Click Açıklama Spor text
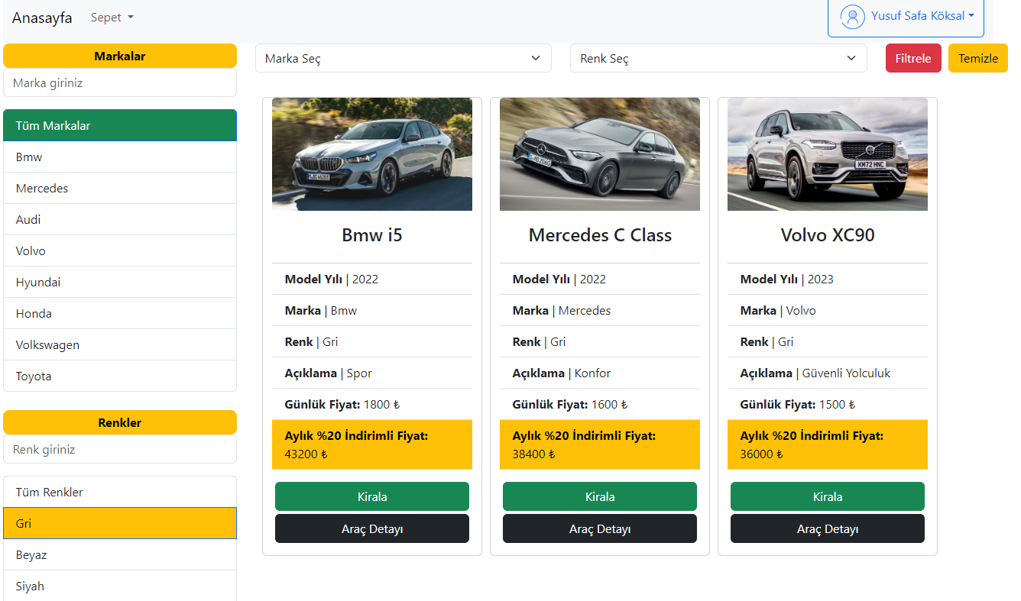This screenshot has height=601, width=1021. click(x=329, y=373)
